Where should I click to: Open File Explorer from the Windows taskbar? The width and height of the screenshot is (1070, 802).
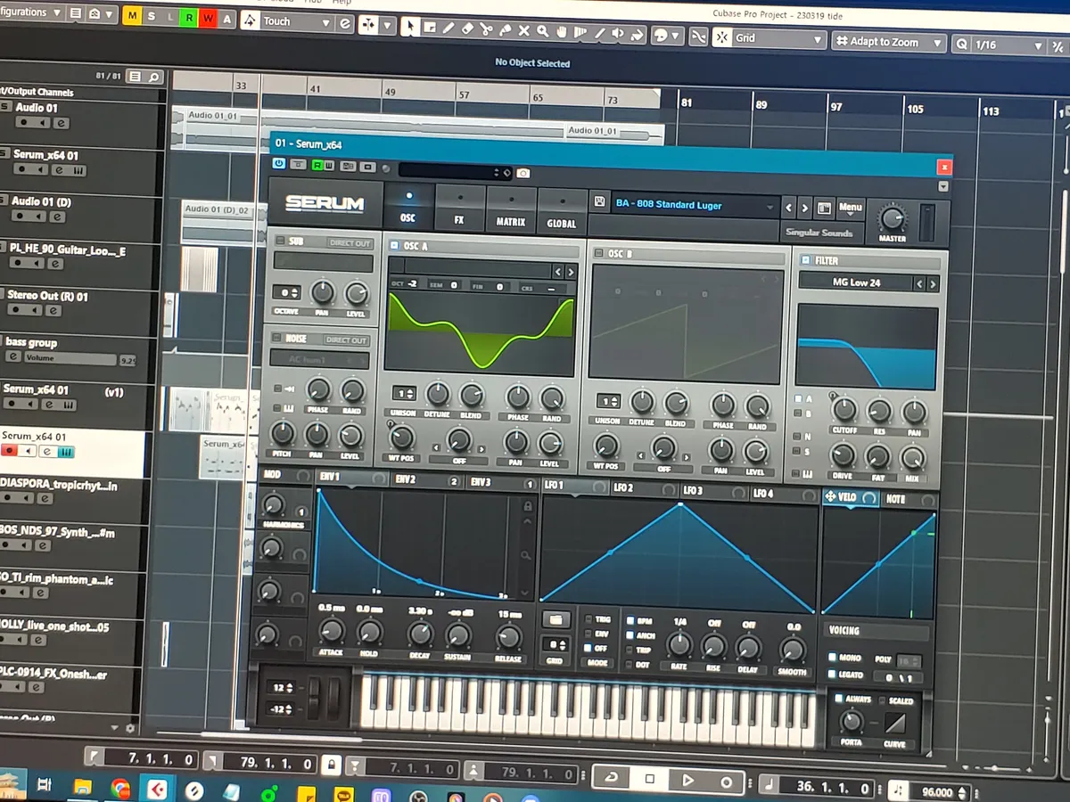coord(82,787)
